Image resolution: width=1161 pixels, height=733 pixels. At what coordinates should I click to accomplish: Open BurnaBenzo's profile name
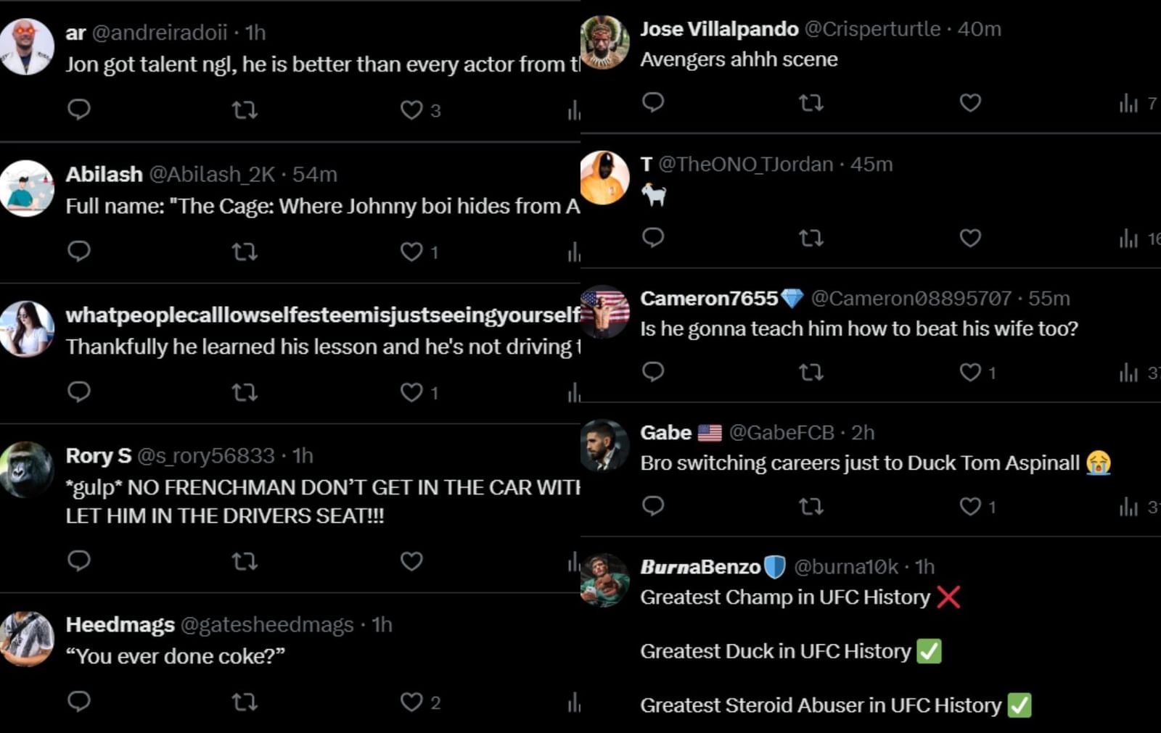(700, 567)
